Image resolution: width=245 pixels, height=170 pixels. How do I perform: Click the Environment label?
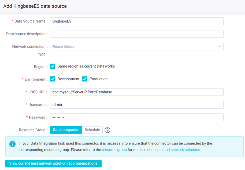tap(35, 79)
